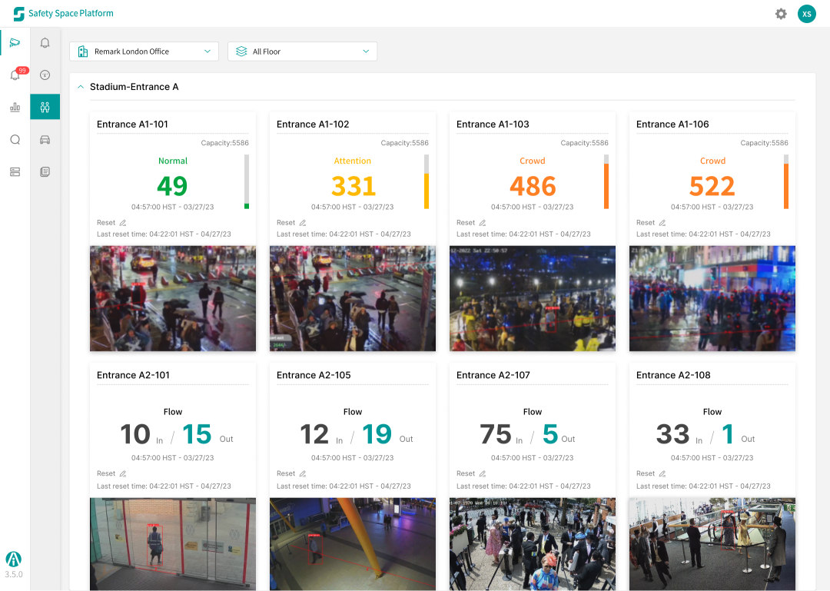Open the Entrance A1-103 camera thumbnail

point(532,298)
